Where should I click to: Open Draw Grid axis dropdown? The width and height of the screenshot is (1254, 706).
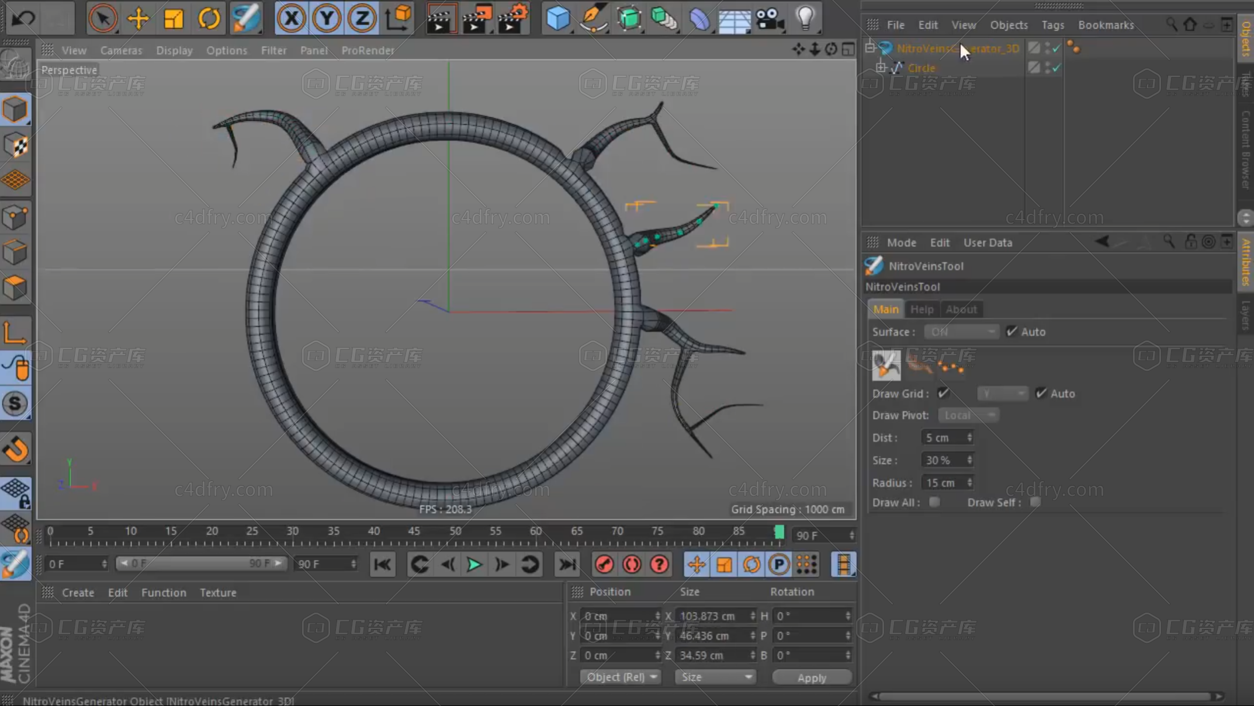tap(1002, 394)
